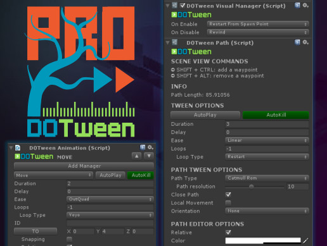327x246 pixels.
Task: Click DOTween Animation C# script icon
Action: click(x=18, y=147)
